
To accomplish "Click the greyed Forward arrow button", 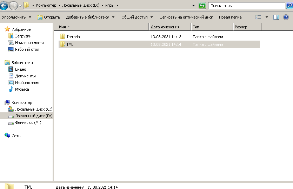I will 13,6.
